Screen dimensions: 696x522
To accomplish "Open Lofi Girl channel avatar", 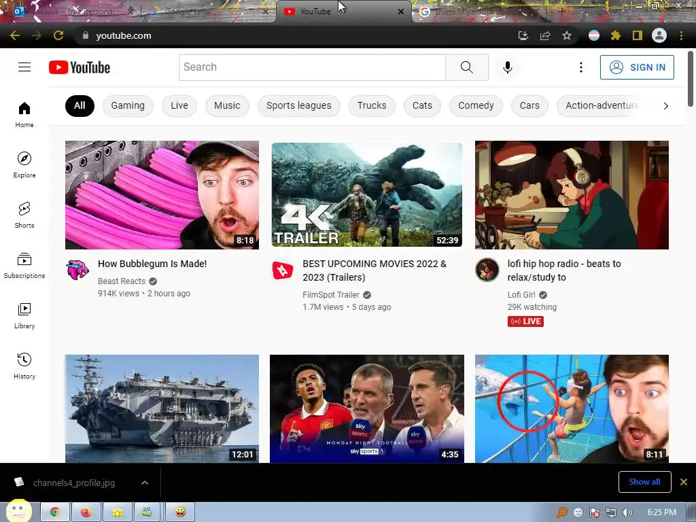I will (487, 270).
